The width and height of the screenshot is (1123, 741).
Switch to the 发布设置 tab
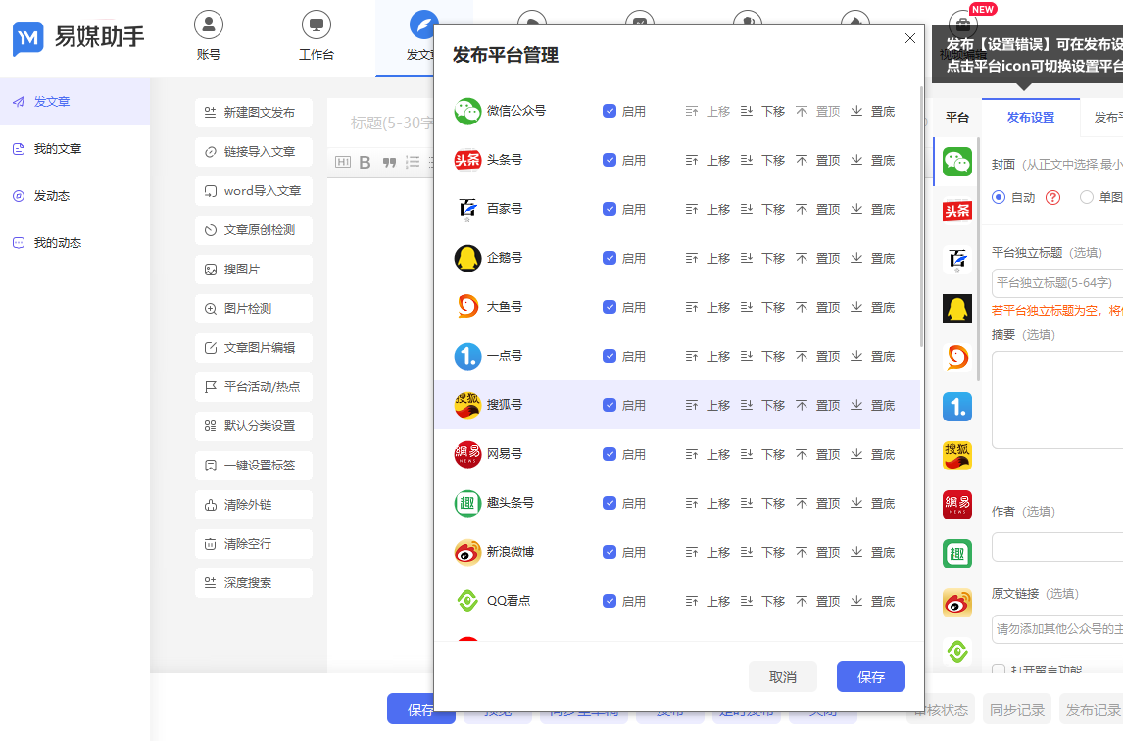click(x=1031, y=118)
